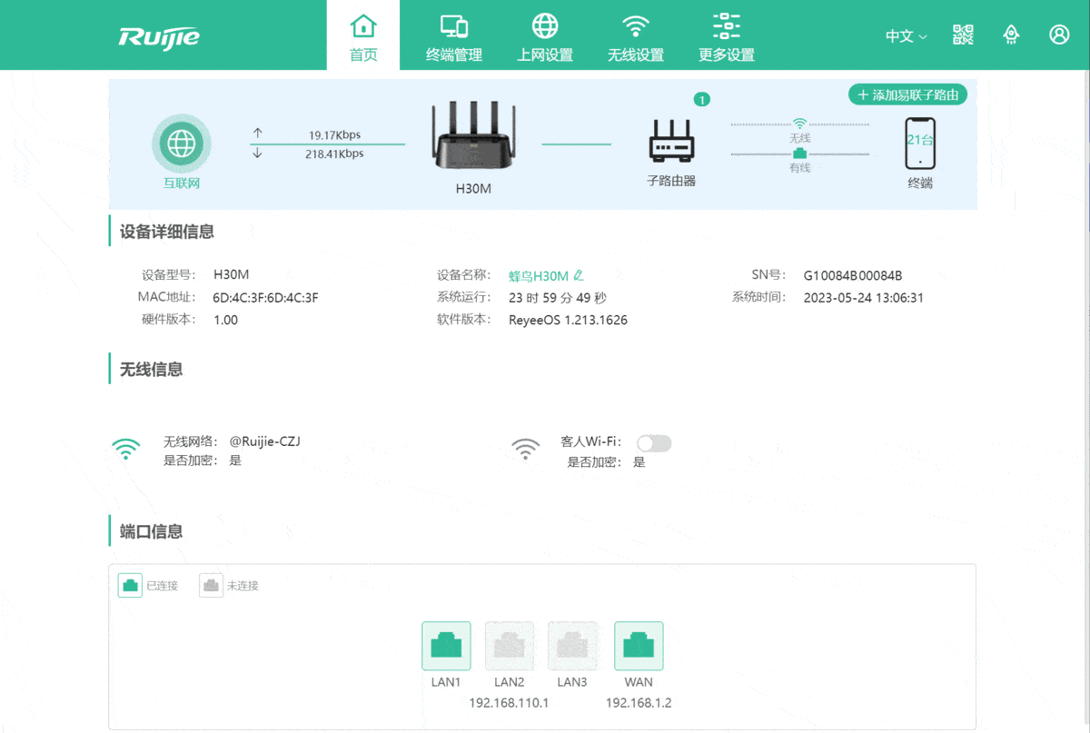Screen dimensions: 1090x733
Task: Click the SSID @Ruijie-CZJ
Action: (x=264, y=441)
